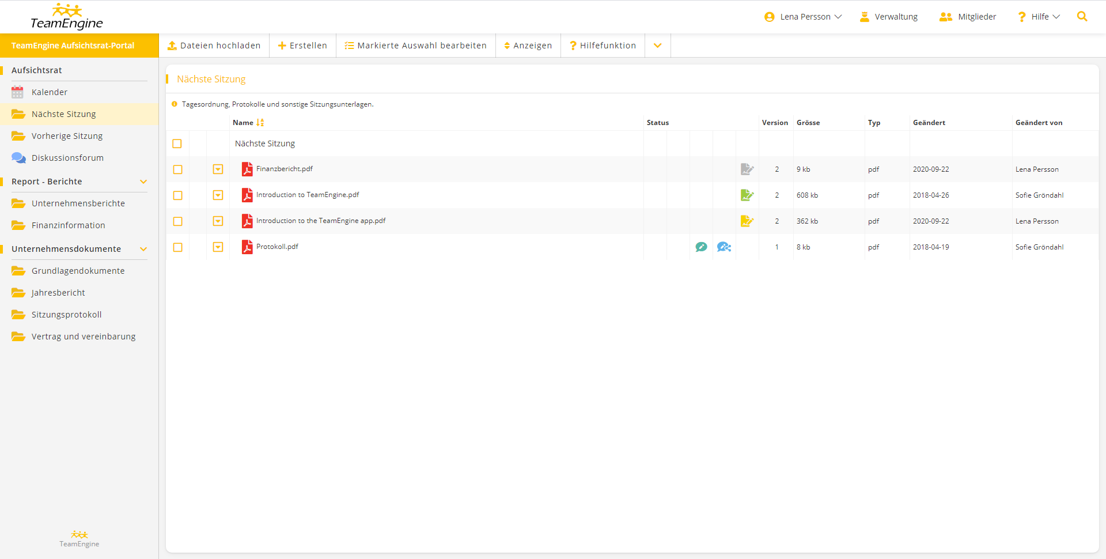
Task: Expand the extra toolbar options chevron
Action: coord(657,46)
